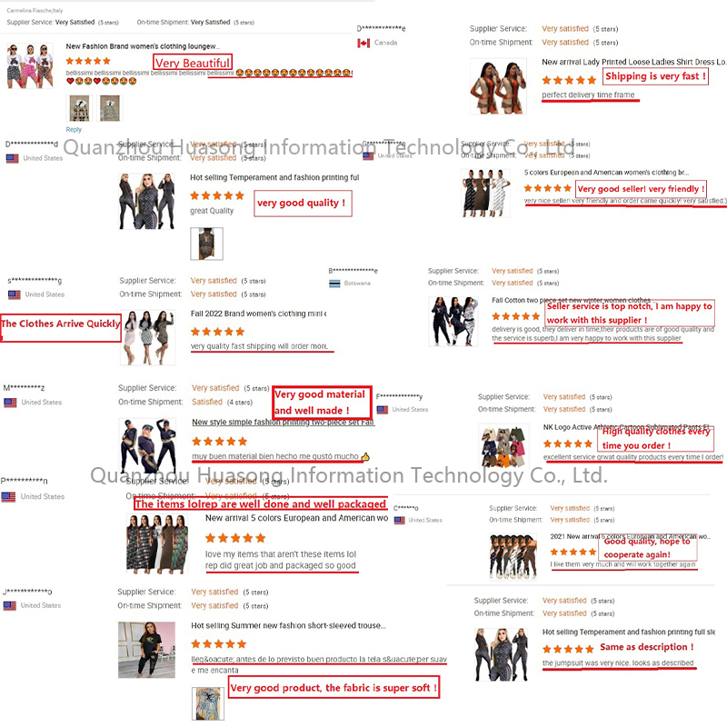Click the thumbs up emoji in Spanish review
Screen dimensions: 727x727
pyautogui.click(x=365, y=457)
